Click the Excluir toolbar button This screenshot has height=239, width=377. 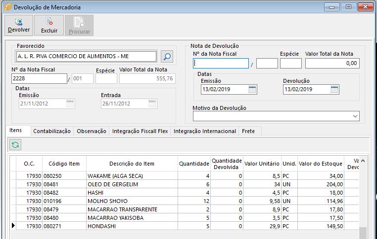pos(49,26)
